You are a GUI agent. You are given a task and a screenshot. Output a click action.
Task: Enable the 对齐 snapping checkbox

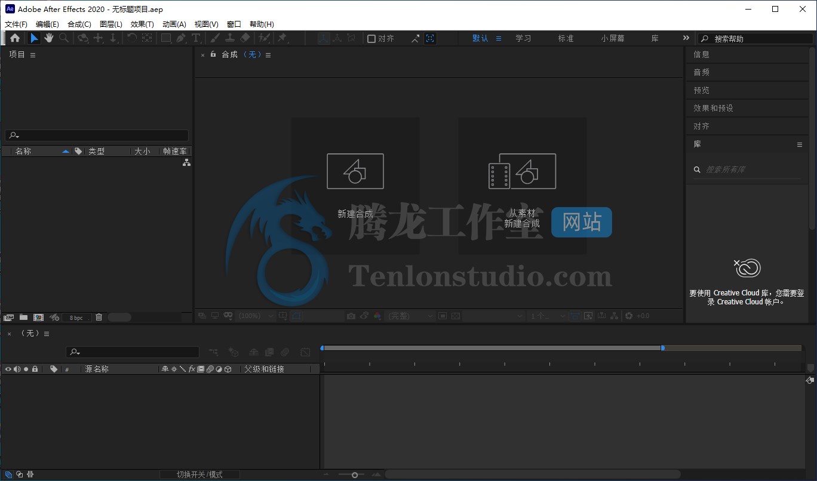tap(371, 39)
